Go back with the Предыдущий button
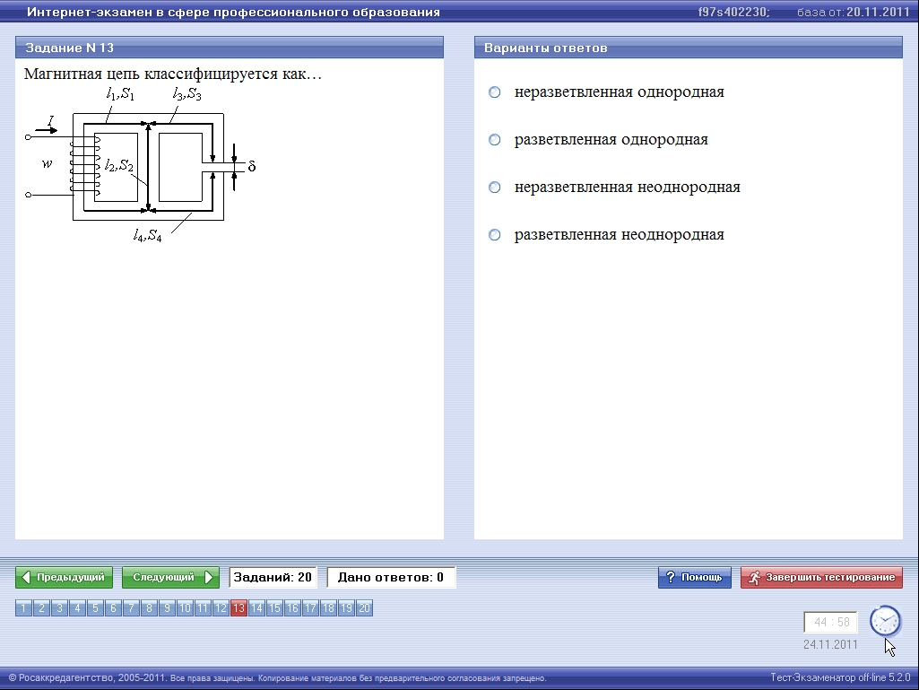The width and height of the screenshot is (919, 690). 64,577
